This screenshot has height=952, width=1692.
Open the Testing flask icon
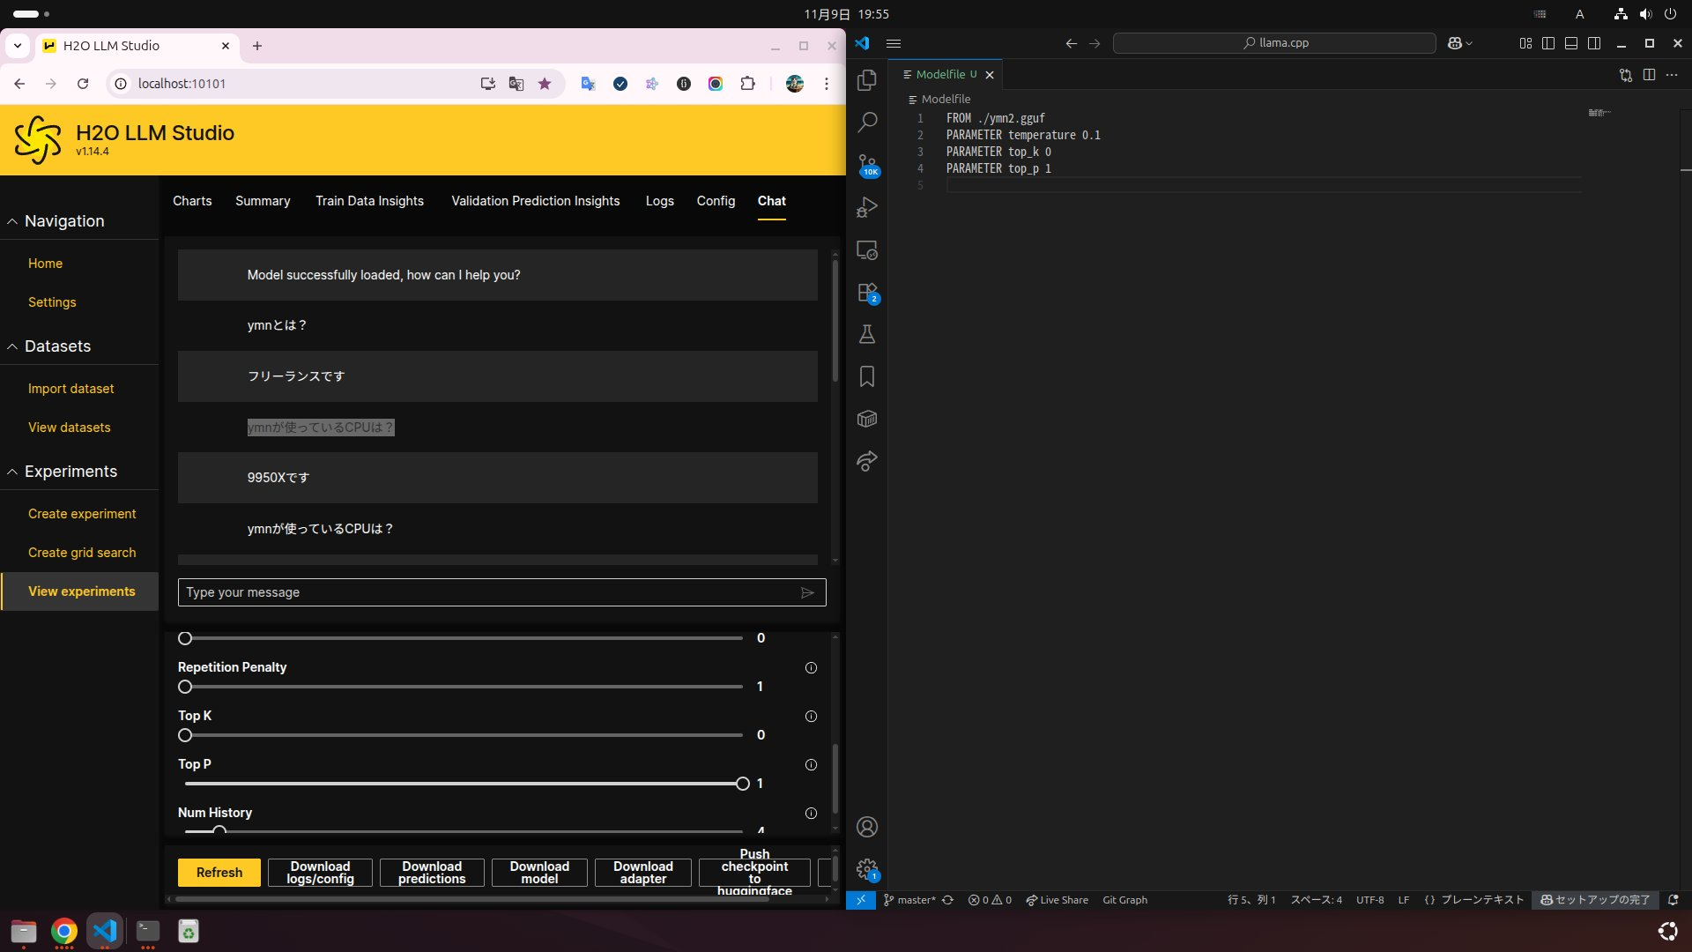tap(867, 335)
